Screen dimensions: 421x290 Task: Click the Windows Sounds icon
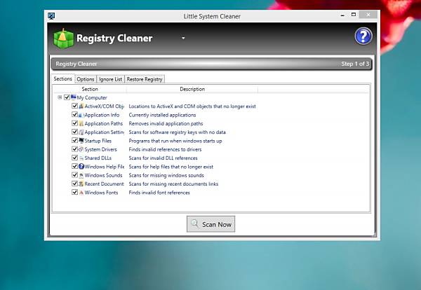coord(81,175)
